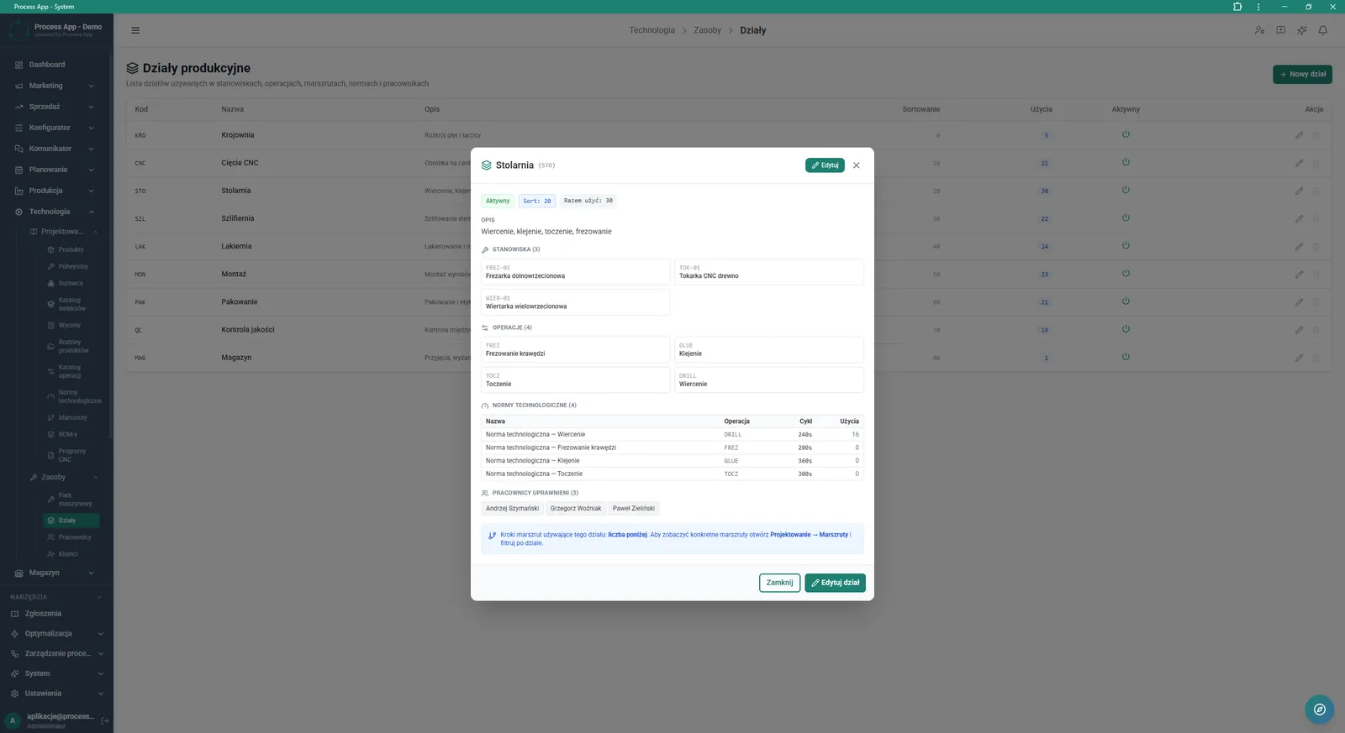The image size is (1345, 733).
Task: Close the Stolarnia dialog with X
Action: [x=857, y=165]
